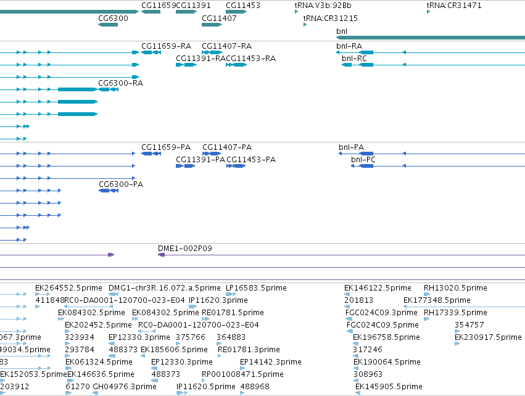
Task: Select the long bnl gene bar
Action: pyautogui.click(x=431, y=38)
